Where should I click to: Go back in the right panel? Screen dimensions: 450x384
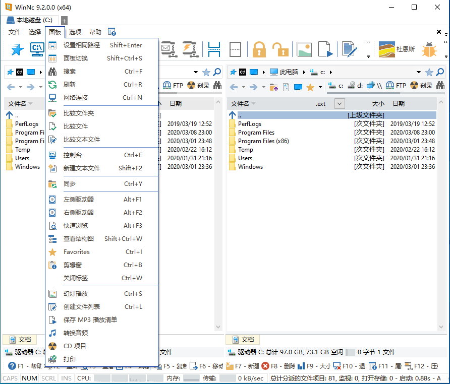234,87
